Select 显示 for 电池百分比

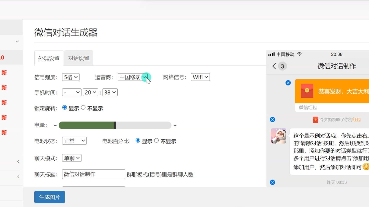click(138, 140)
